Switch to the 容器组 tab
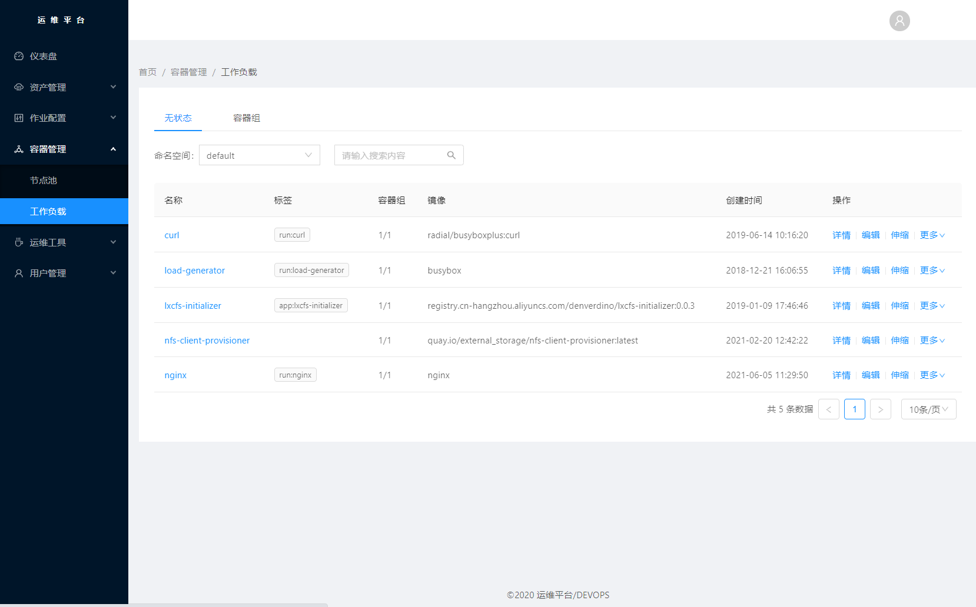 click(247, 118)
